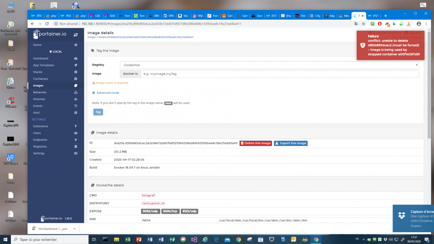Open the Volumes section

click(39, 99)
